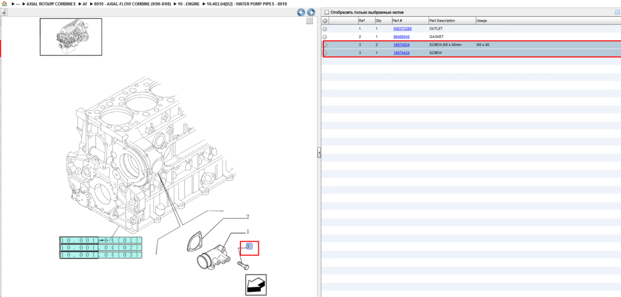
Task: Go to previous diagram with left arrow
Action: click(301, 12)
